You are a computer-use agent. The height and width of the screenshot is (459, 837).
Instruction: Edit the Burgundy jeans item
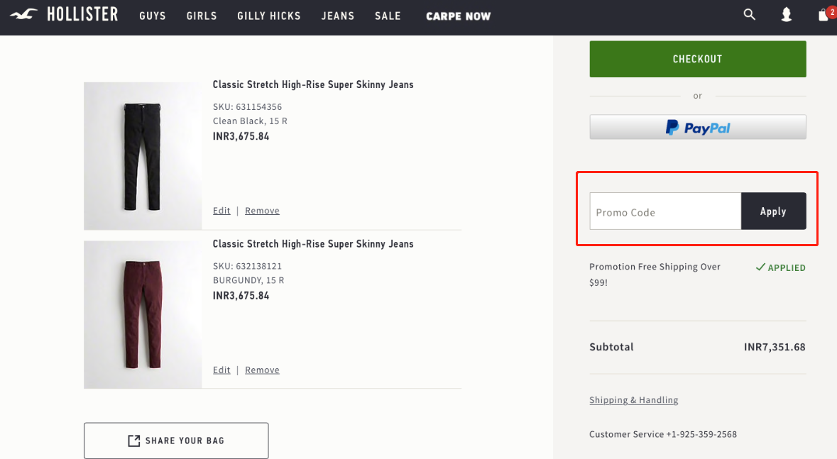pyautogui.click(x=221, y=370)
